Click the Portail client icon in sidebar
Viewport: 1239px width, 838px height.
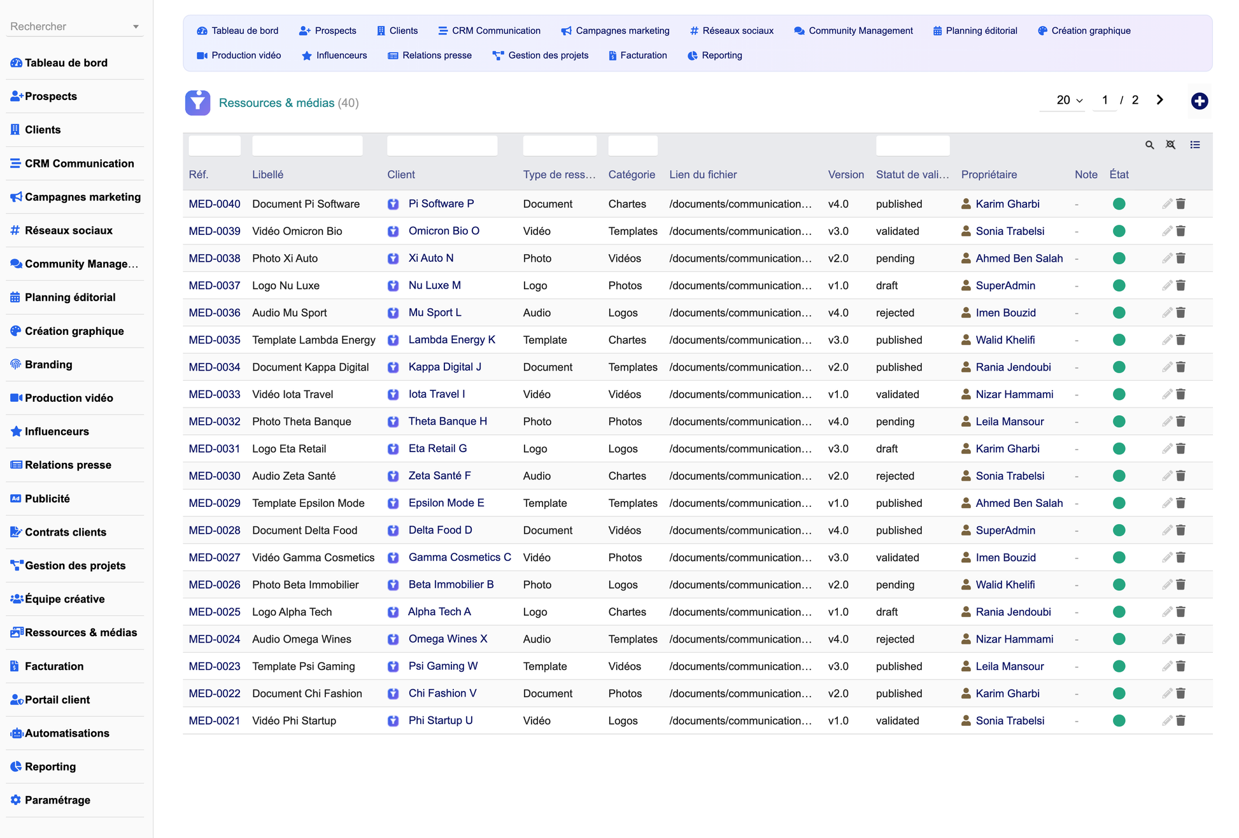click(17, 699)
